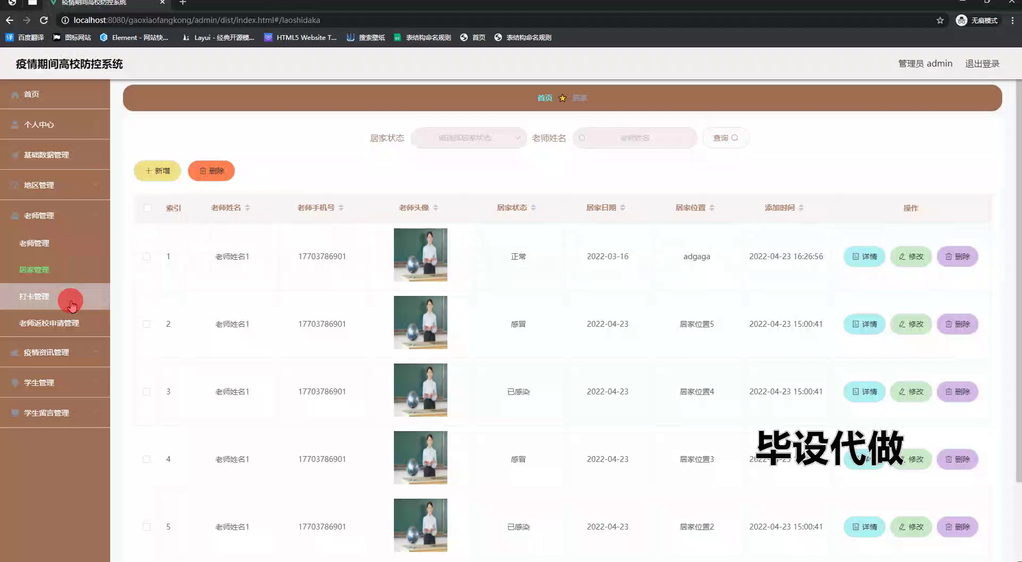Open 详情 for row 居家位置5

[864, 324]
